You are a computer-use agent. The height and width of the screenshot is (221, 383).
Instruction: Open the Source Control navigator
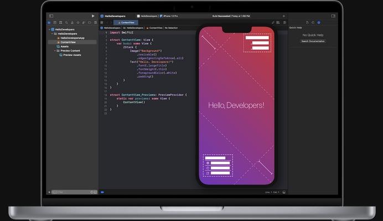pos(55,23)
